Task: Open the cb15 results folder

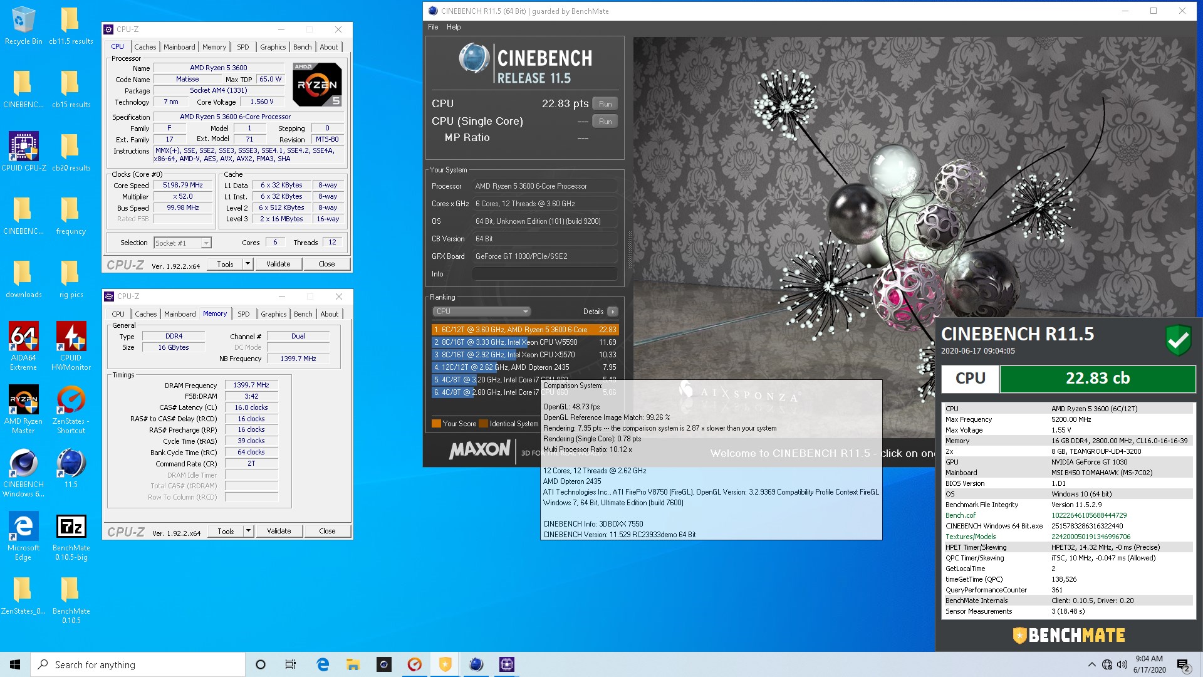Action: [71, 88]
